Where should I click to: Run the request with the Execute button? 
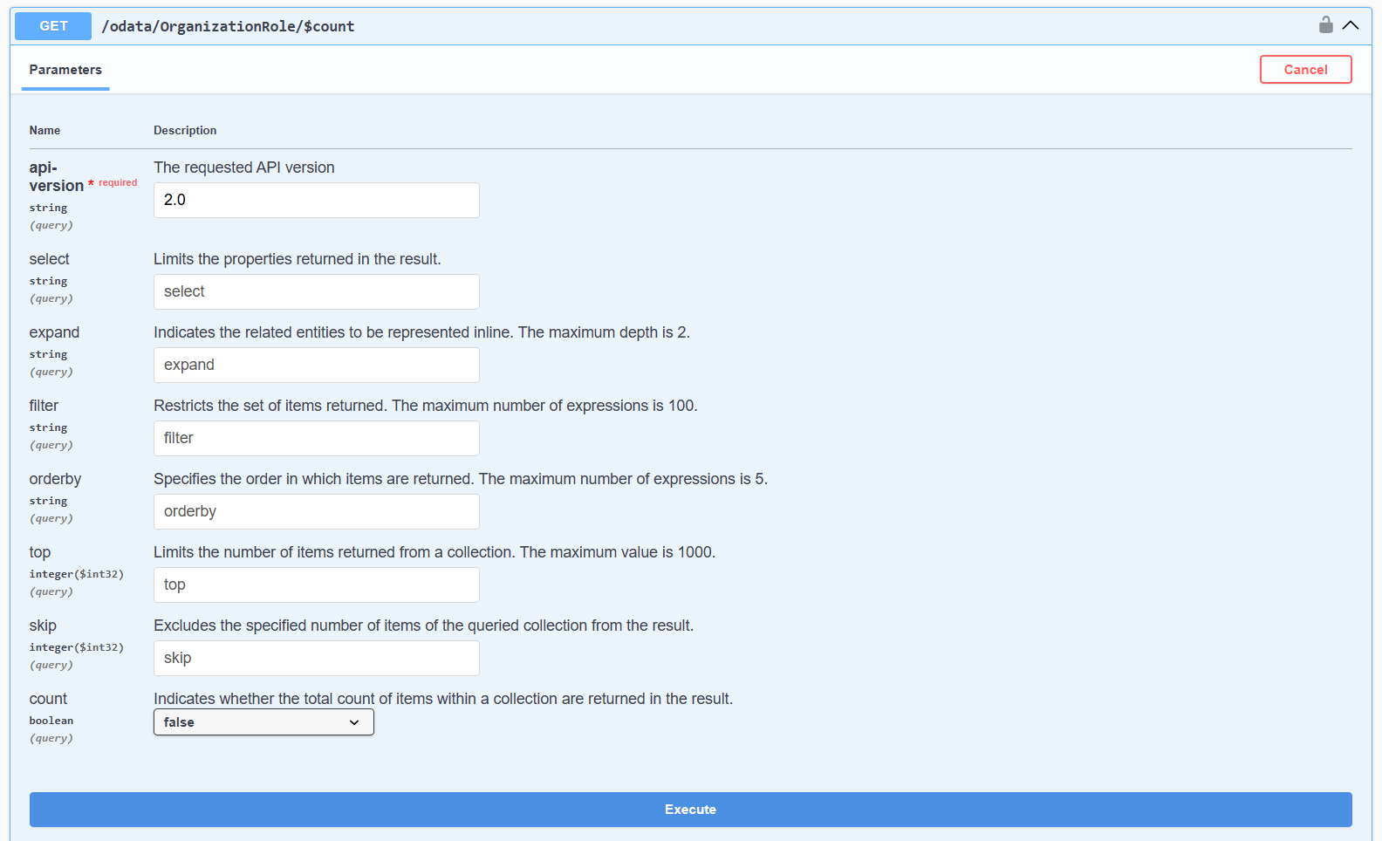click(x=690, y=810)
